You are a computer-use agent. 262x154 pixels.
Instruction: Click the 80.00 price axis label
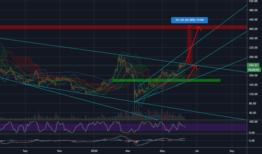tap(252, 103)
